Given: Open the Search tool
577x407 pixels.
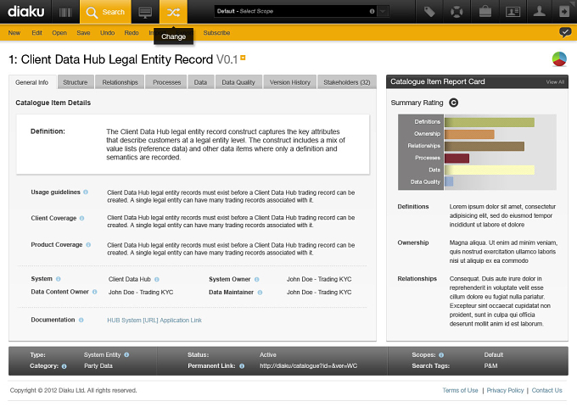Looking at the screenshot, I should point(105,12).
